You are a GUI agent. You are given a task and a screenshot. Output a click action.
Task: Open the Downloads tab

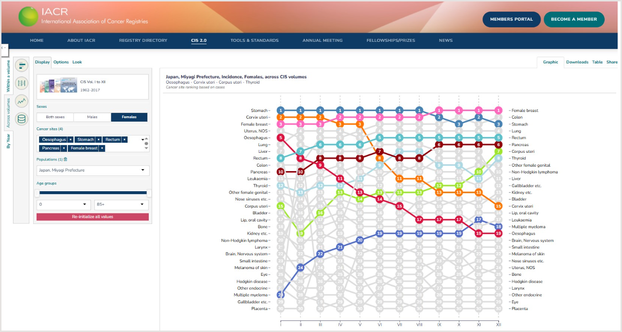pyautogui.click(x=577, y=62)
